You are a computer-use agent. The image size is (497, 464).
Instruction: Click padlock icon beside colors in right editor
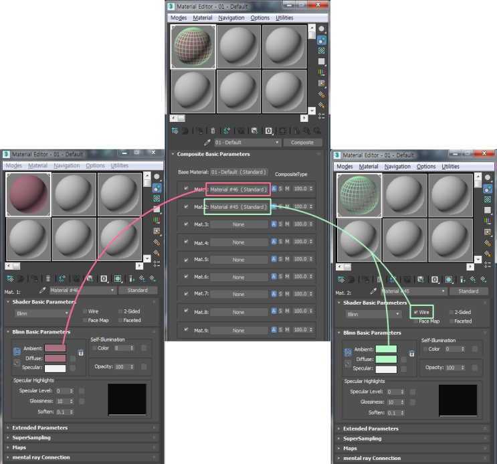pos(412,354)
